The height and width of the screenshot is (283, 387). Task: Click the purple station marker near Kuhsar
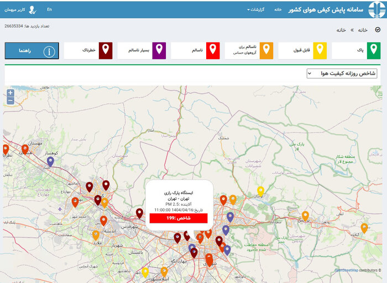(50, 161)
